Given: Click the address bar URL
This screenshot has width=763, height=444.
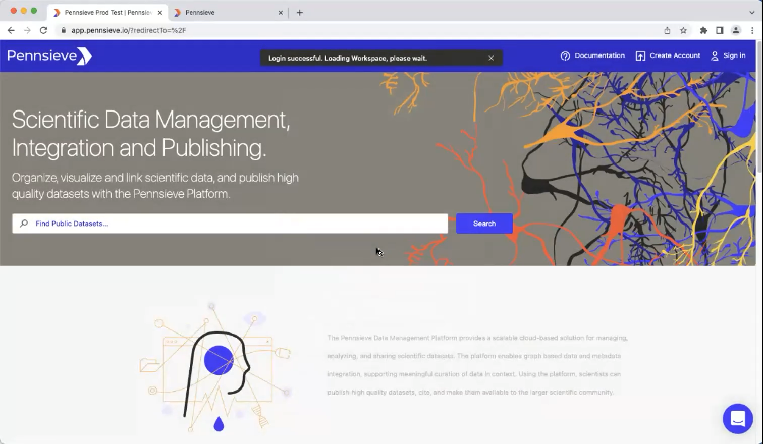Looking at the screenshot, I should (x=129, y=30).
